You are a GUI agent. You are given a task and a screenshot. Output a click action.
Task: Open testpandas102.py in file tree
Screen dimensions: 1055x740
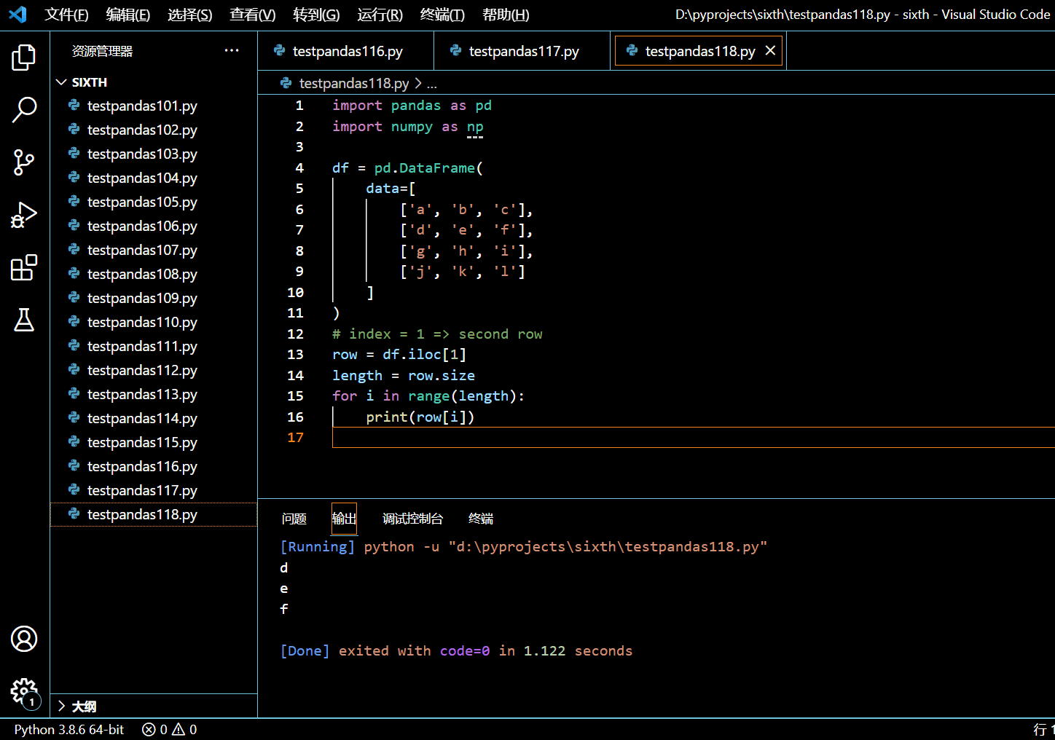[154, 130]
